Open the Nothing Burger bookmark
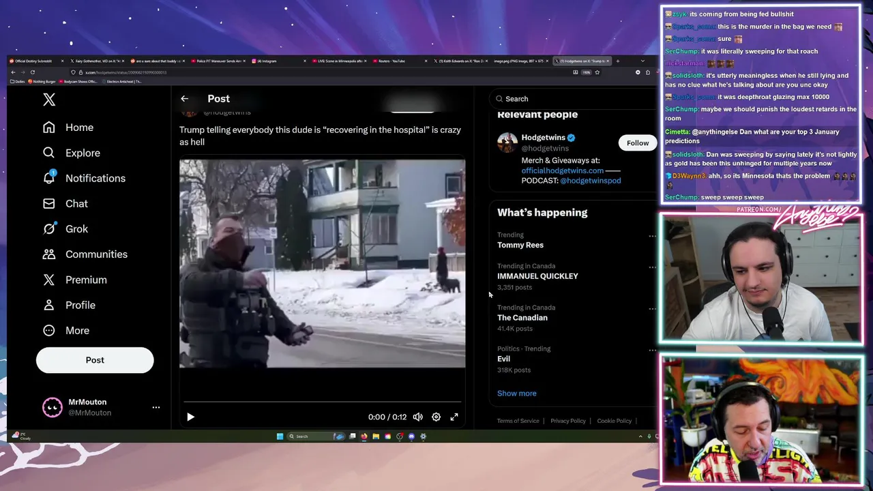 click(42, 82)
